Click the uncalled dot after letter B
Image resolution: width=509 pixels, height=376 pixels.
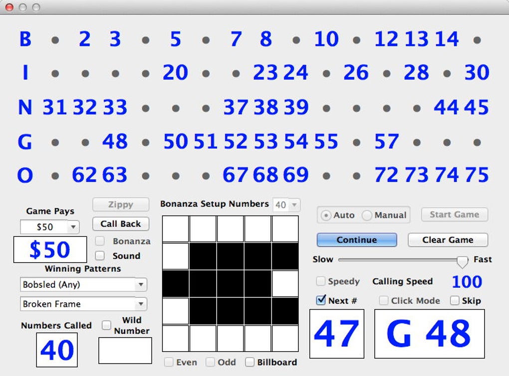pos(55,39)
